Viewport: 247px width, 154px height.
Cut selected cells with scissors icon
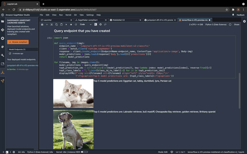coord(52,25)
